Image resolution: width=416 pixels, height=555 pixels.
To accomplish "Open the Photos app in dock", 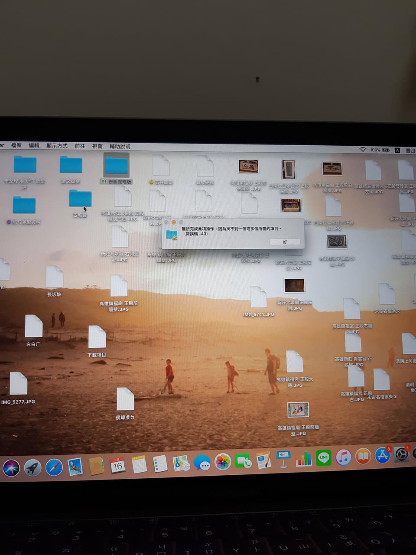I will (x=223, y=462).
